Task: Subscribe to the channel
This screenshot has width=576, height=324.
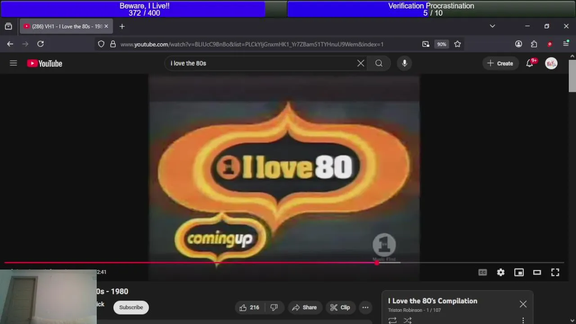Action: point(131,307)
